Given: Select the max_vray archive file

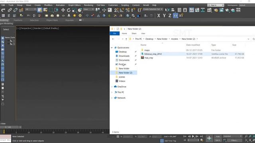Looking at the screenshot, I should (x=193, y=58).
